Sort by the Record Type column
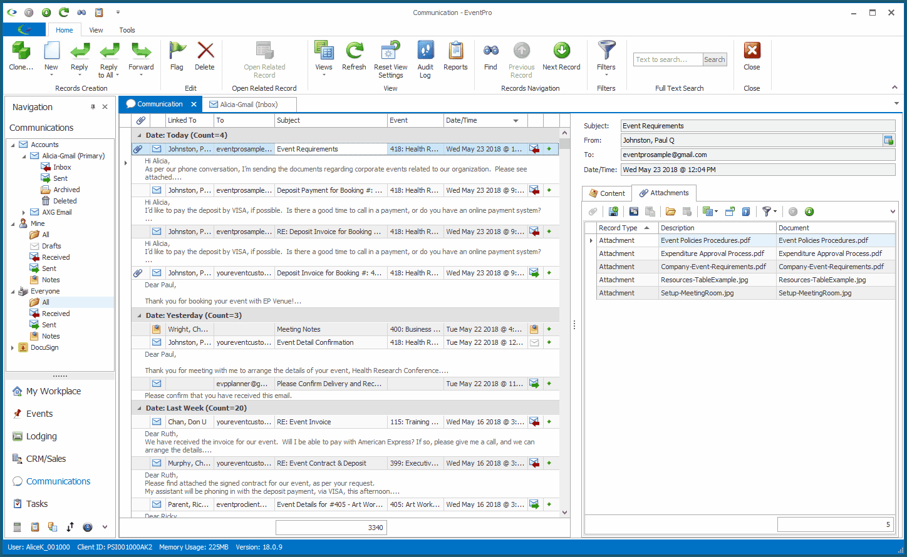Image resolution: width=907 pixels, height=557 pixels. [627, 228]
